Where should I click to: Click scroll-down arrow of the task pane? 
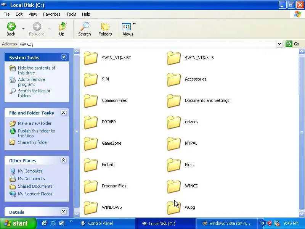click(77, 214)
